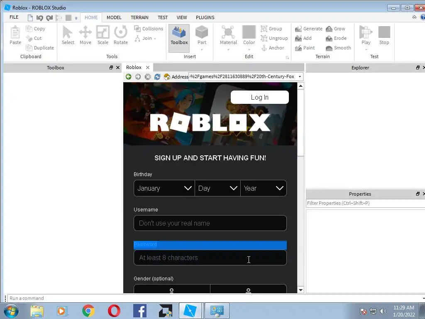Open Windows Start menu orb

(x=11, y=311)
